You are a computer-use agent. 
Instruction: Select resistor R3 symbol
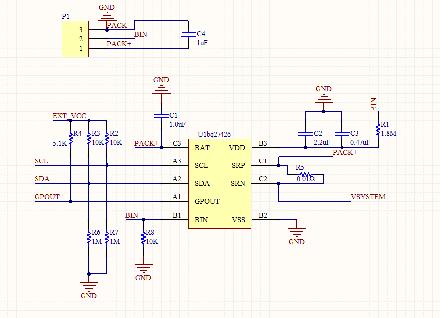pyautogui.click(x=89, y=138)
